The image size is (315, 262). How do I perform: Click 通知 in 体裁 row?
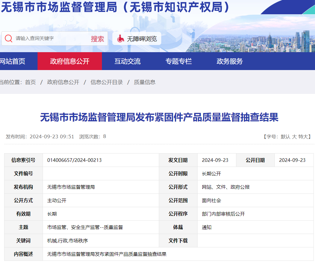pos(207,227)
